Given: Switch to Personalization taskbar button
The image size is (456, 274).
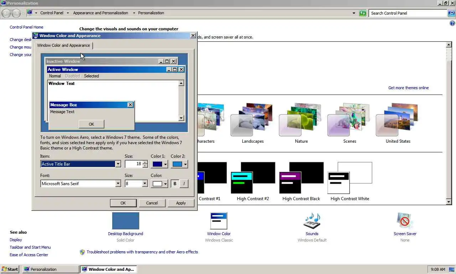Looking at the screenshot, I should [51, 269].
